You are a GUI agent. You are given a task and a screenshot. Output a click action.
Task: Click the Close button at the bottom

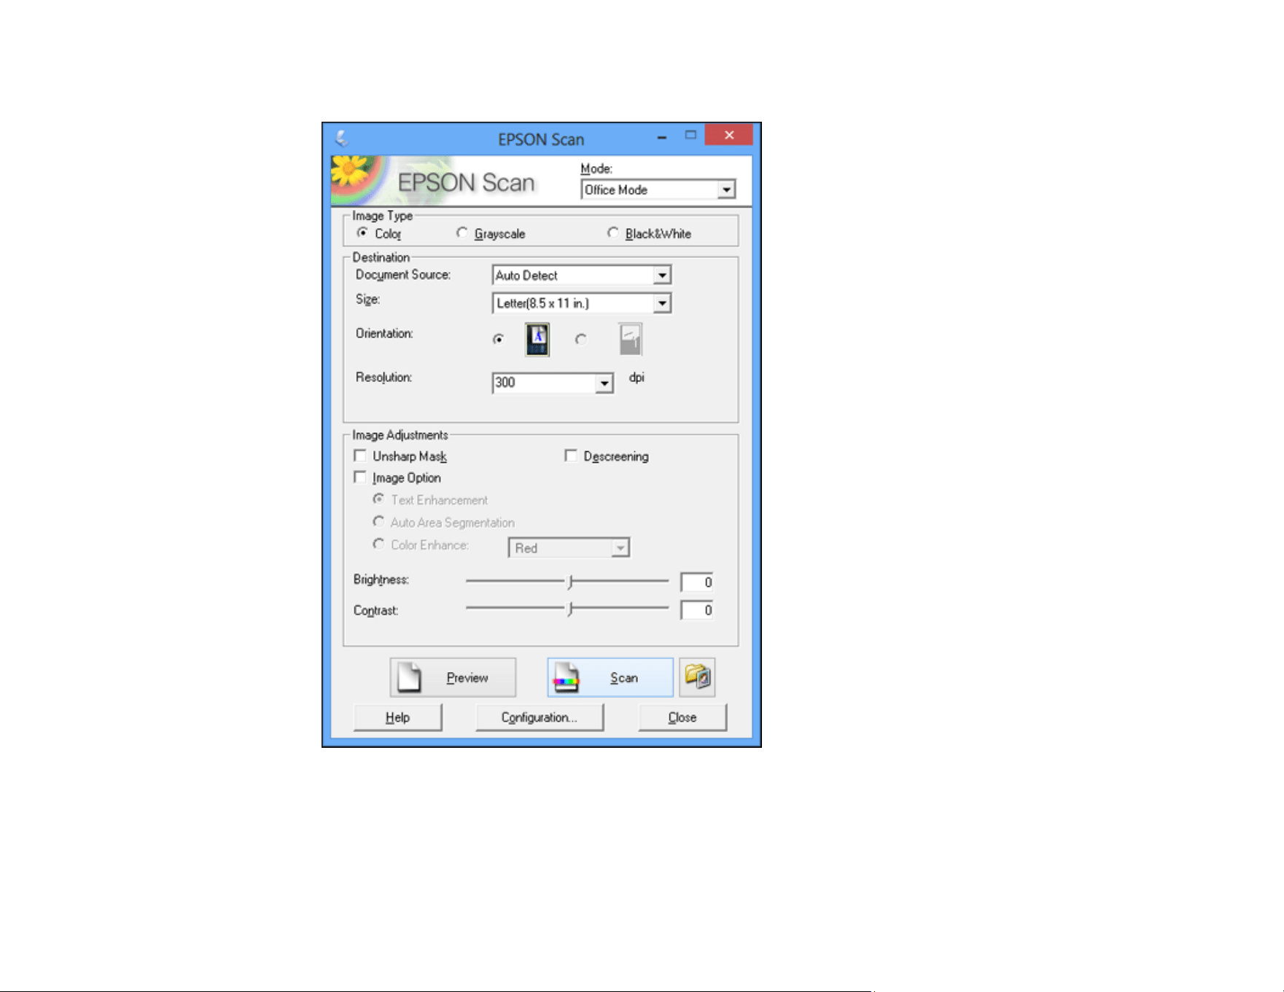(x=682, y=717)
